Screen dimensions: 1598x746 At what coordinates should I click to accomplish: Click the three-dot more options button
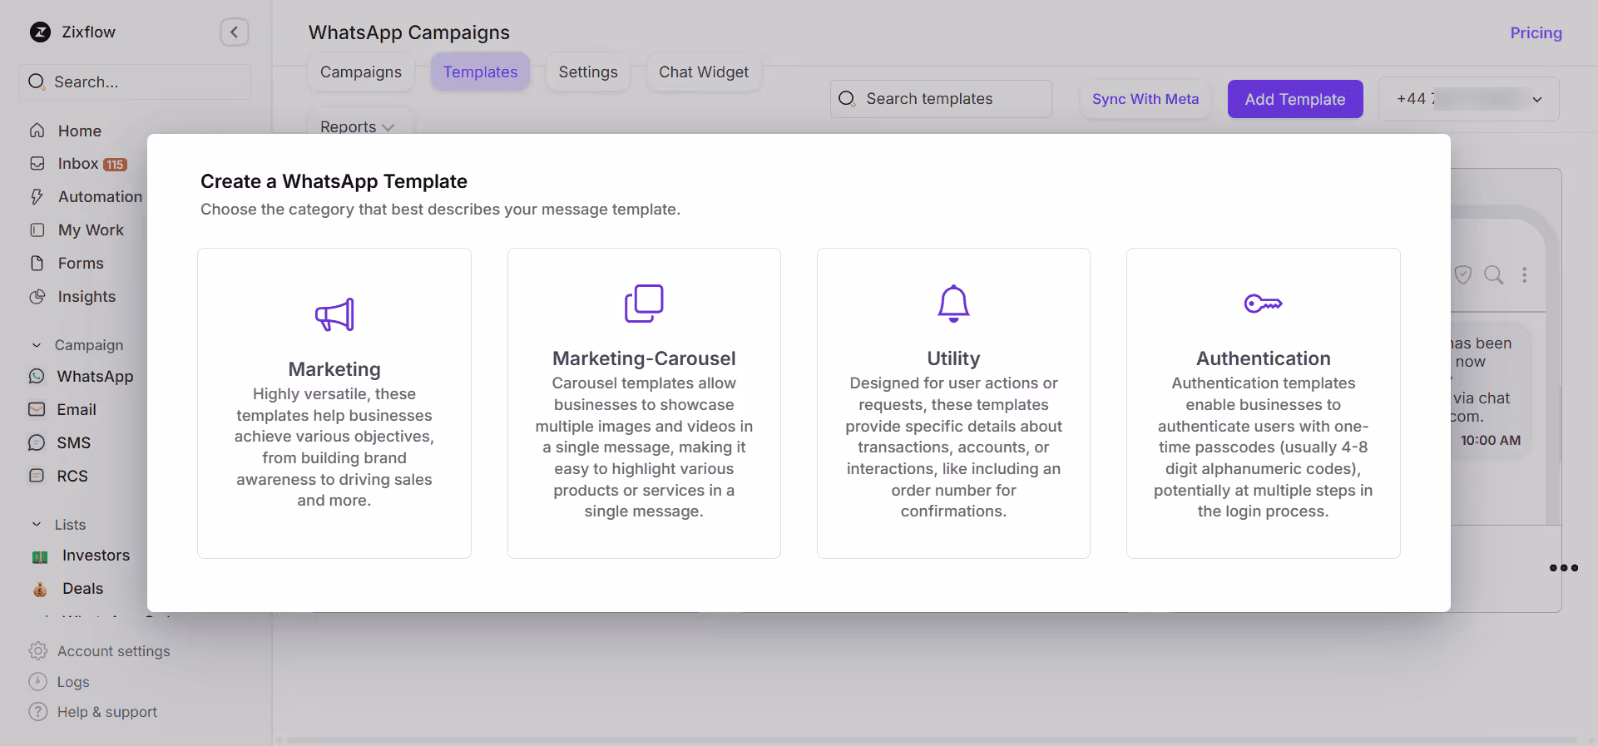[1564, 568]
